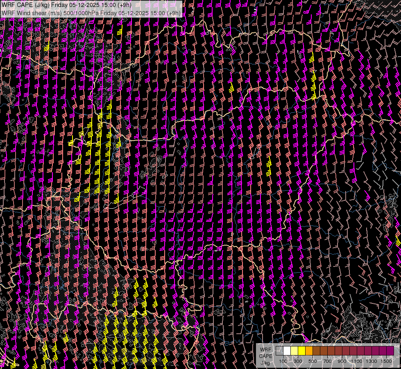Click the legend label 700

tap(327, 361)
